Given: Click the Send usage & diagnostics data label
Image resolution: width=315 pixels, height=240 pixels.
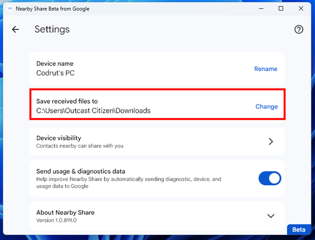Looking at the screenshot, I should (x=81, y=171).
